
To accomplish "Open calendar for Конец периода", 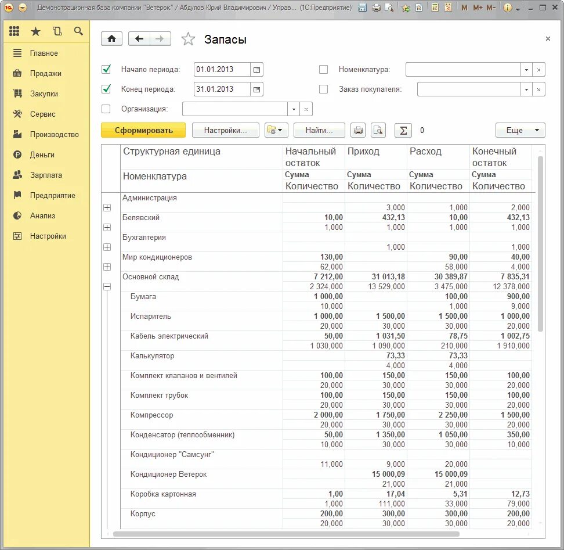I will pyautogui.click(x=256, y=89).
